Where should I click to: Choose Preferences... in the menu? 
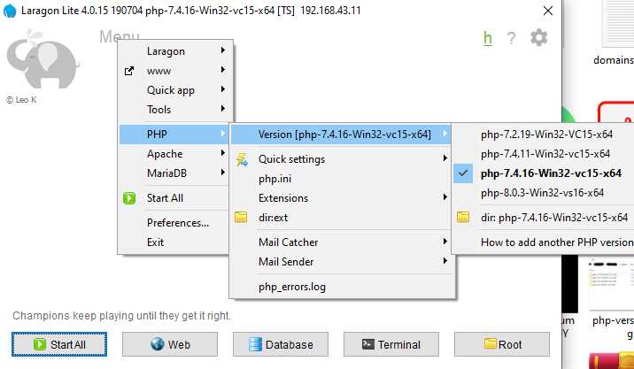point(177,223)
